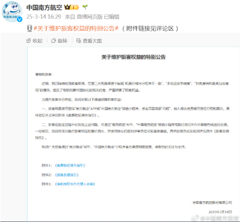
Task: Collapse the image with 收起 text
Action: pyautogui.click(x=38, y=41)
